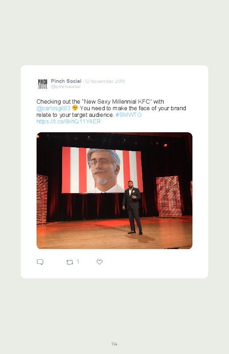Click the Pinch Social display name

click(x=66, y=81)
